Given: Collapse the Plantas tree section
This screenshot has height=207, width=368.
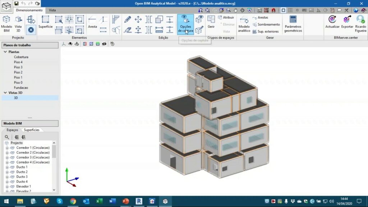Looking at the screenshot, I should point(5,52).
